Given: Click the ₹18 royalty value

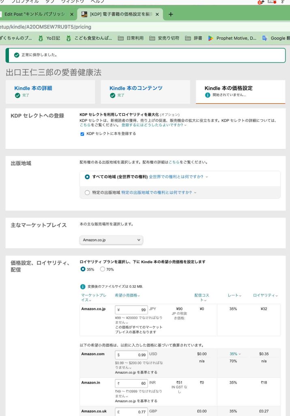Looking at the screenshot, I should (264, 383).
